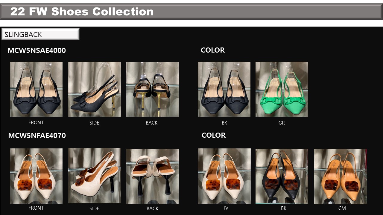Open MCW5NSAE4000 front view photo
This screenshot has height=215, width=383.
[x=36, y=89]
